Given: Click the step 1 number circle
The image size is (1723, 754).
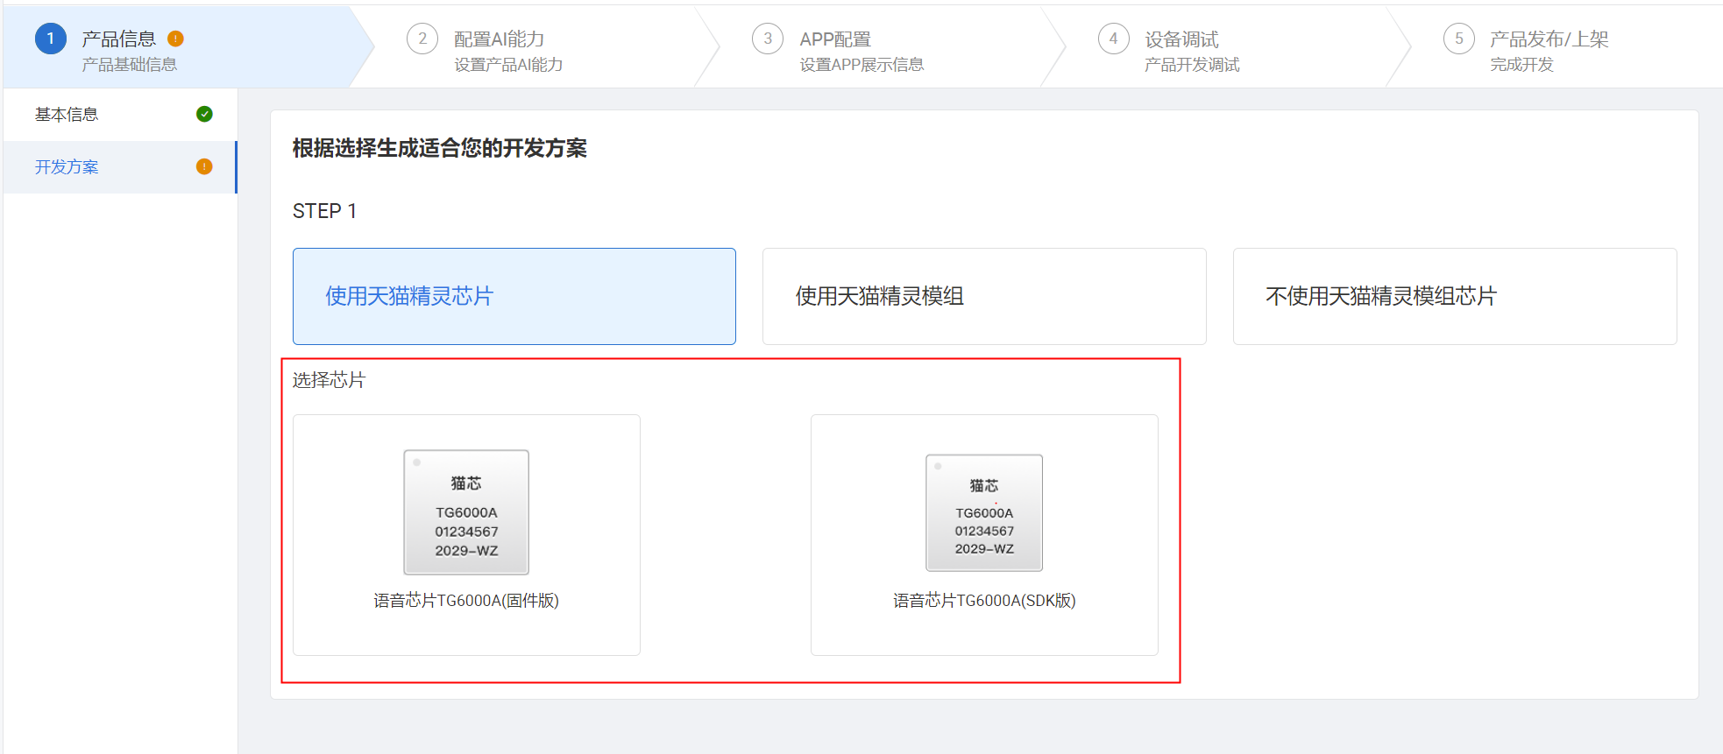Looking at the screenshot, I should coord(51,39).
